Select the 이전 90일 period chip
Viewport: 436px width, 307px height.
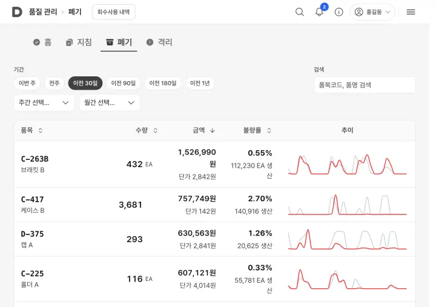click(x=124, y=83)
